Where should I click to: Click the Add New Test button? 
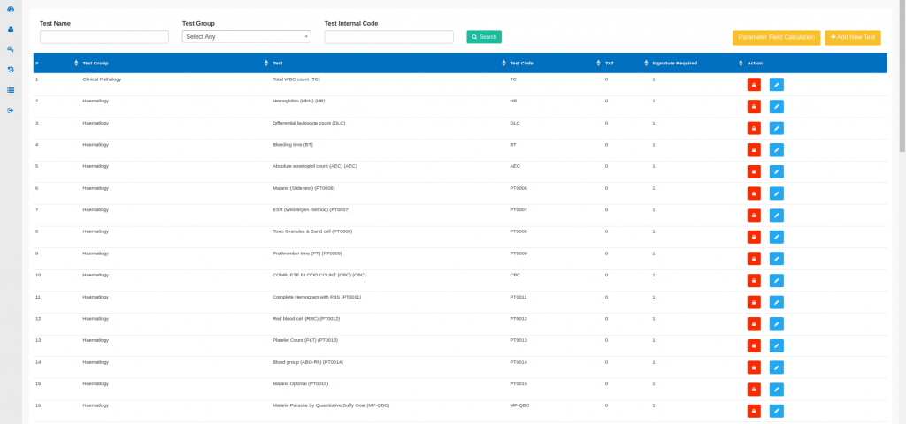click(853, 37)
